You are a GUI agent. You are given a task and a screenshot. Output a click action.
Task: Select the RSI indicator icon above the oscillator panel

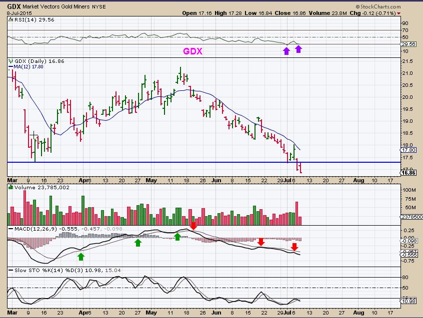(9, 20)
